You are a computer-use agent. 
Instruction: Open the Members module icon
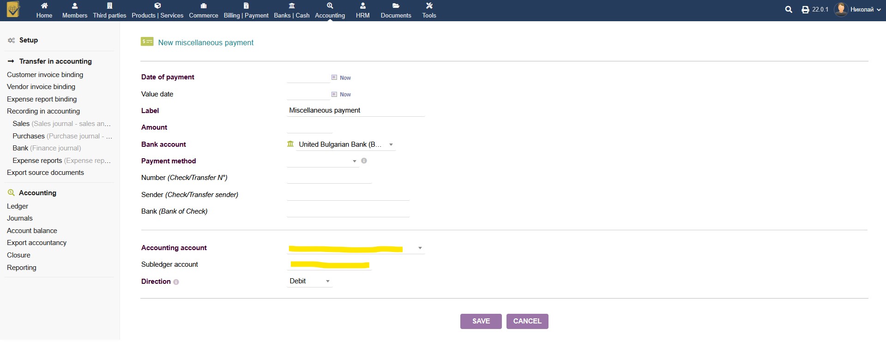pyautogui.click(x=75, y=6)
